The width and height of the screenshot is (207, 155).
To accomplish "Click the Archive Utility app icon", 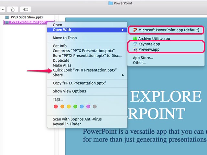I will coord(135,39).
